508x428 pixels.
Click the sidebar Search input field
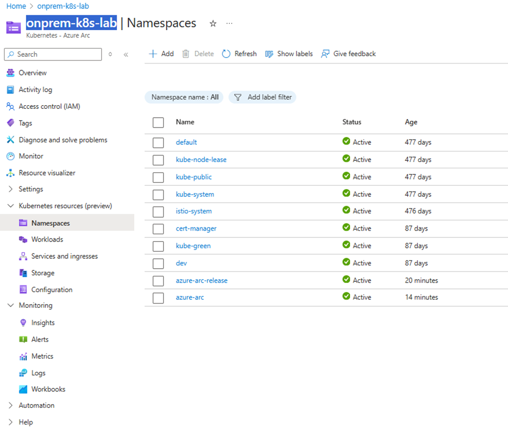(53, 54)
